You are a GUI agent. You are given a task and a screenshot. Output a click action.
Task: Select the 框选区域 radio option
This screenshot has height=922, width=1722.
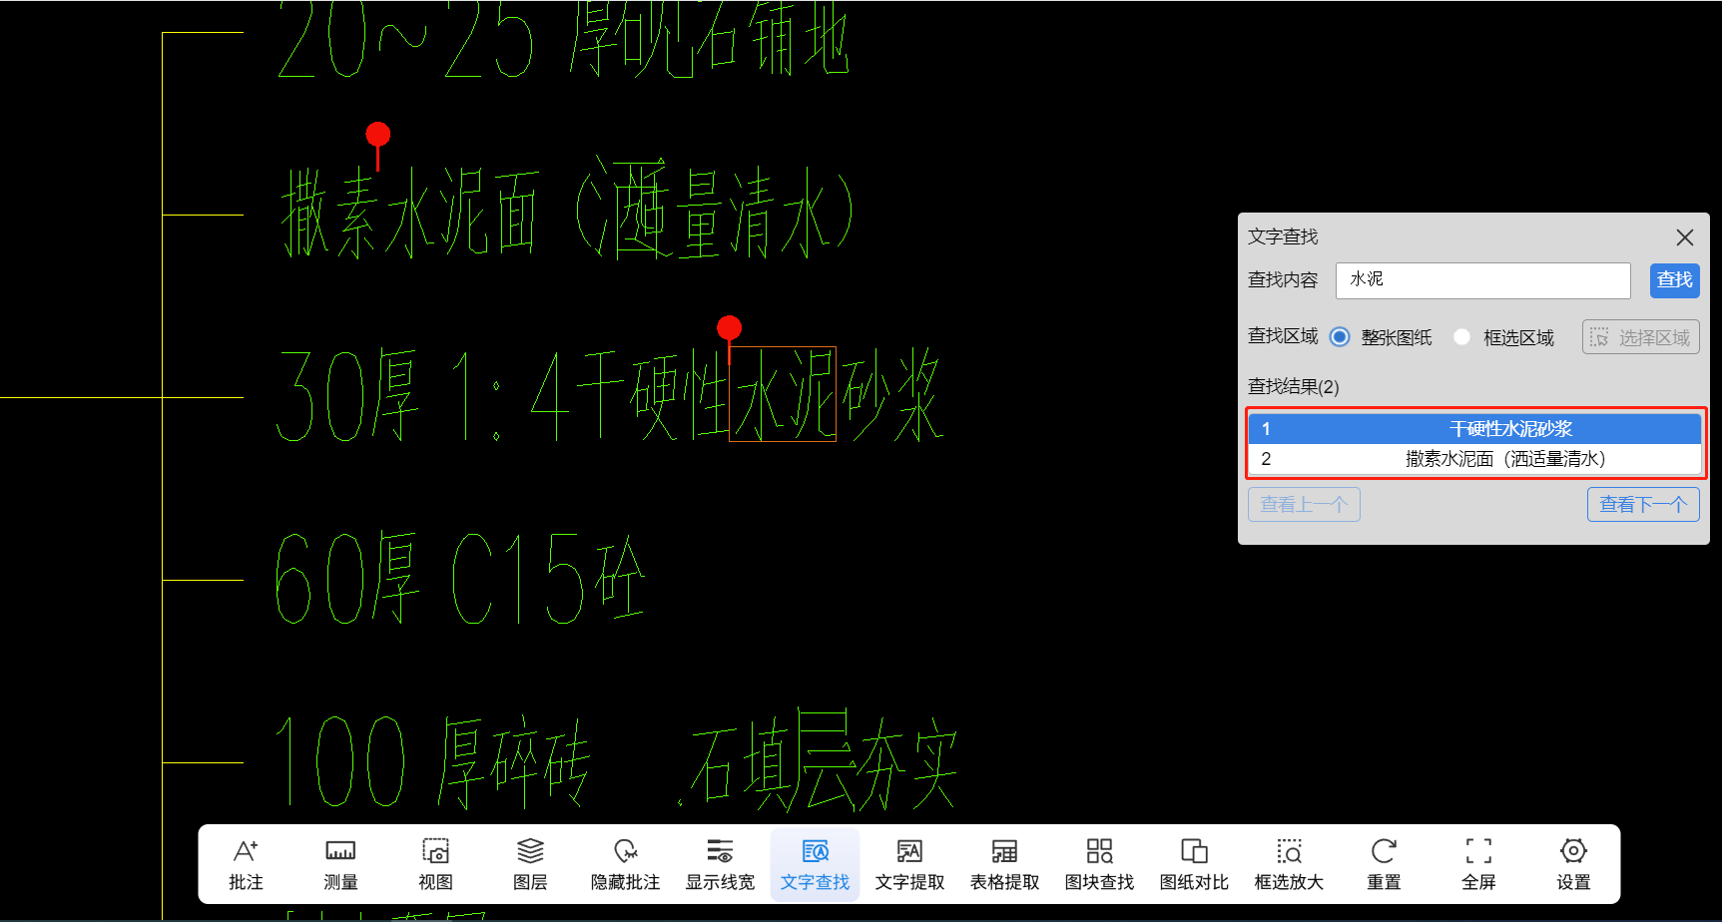(x=1462, y=337)
